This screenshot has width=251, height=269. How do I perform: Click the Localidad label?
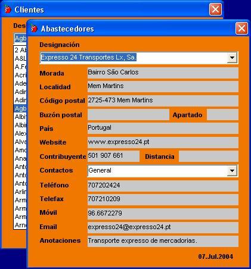click(x=55, y=87)
